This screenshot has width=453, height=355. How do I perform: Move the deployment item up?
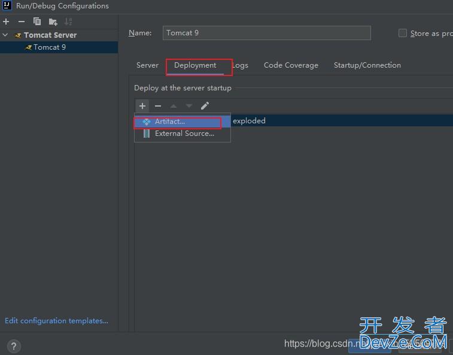174,106
